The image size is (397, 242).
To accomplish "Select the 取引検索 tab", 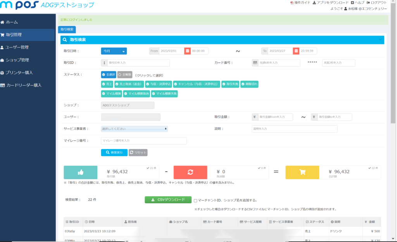I will pos(67,29).
